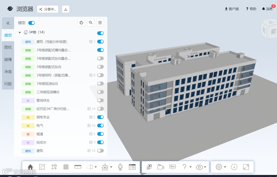The image size is (277, 177).
Task: Turn off the 暖通 model switch
Action: pos(101,134)
